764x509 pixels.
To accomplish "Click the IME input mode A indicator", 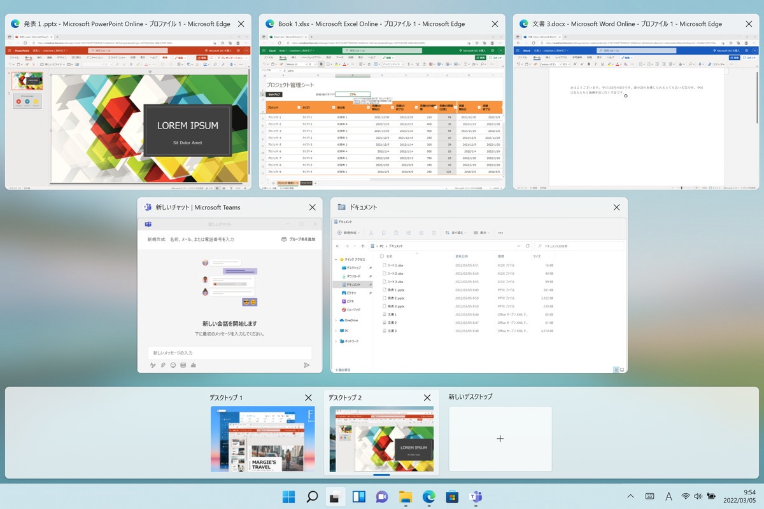I will (x=668, y=496).
